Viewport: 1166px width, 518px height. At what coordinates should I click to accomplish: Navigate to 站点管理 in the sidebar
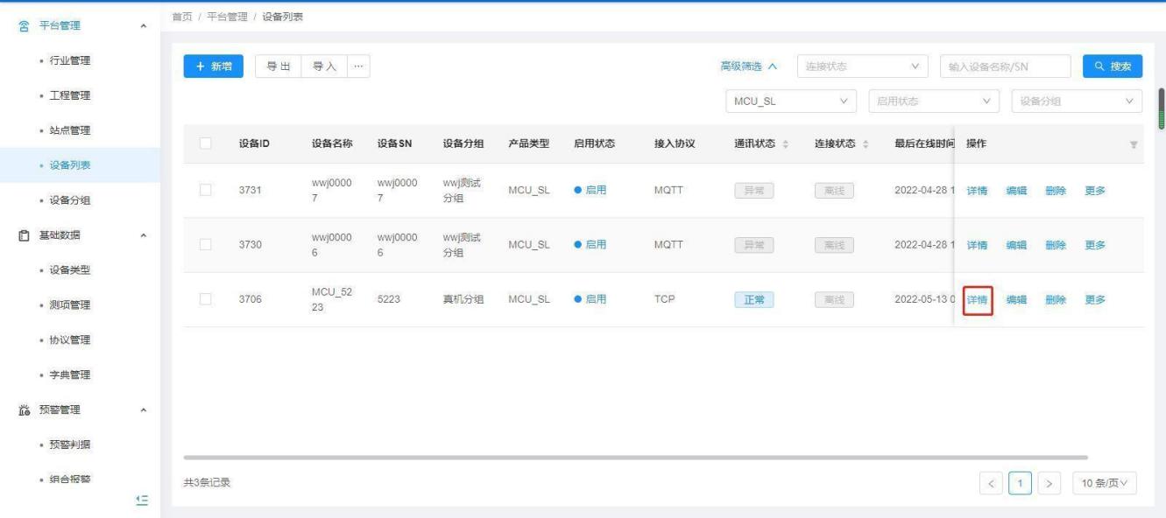click(x=73, y=130)
